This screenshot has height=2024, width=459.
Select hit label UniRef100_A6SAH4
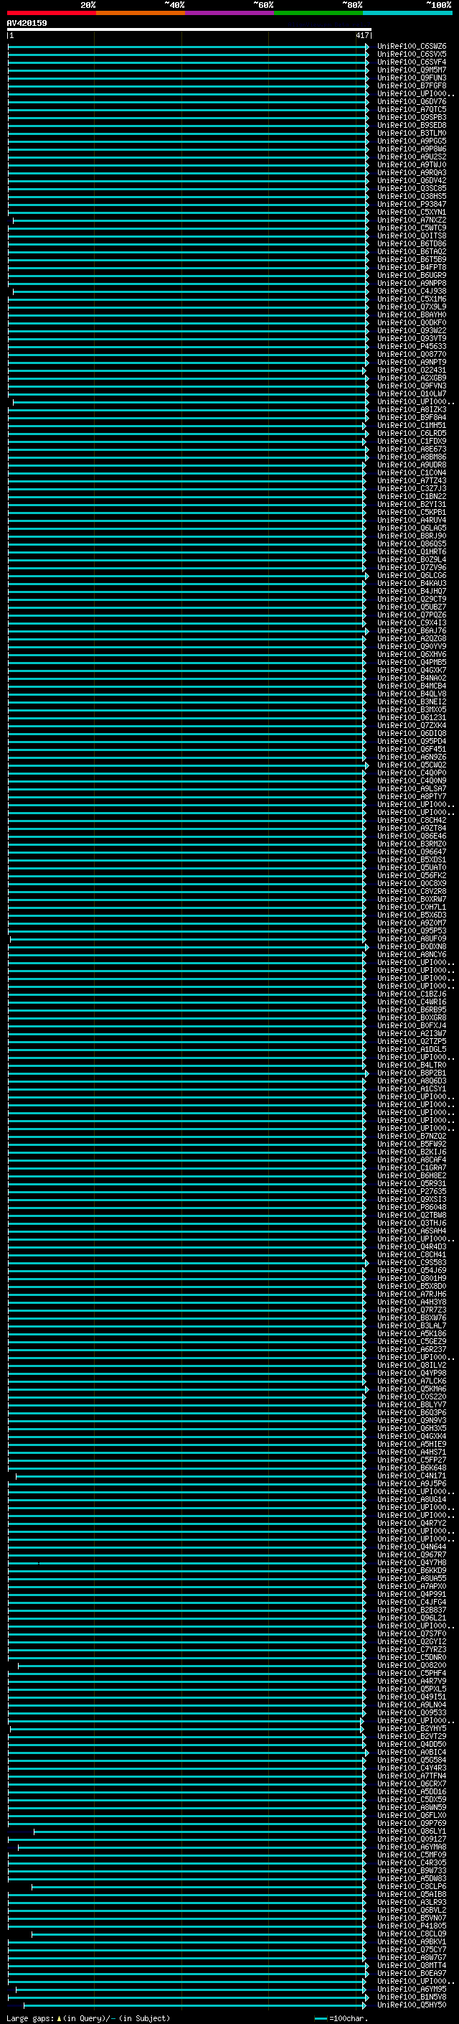pos(412,1231)
